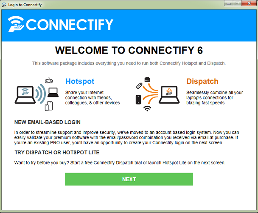Click the Dispatch laptop with flame icon

click(x=169, y=95)
